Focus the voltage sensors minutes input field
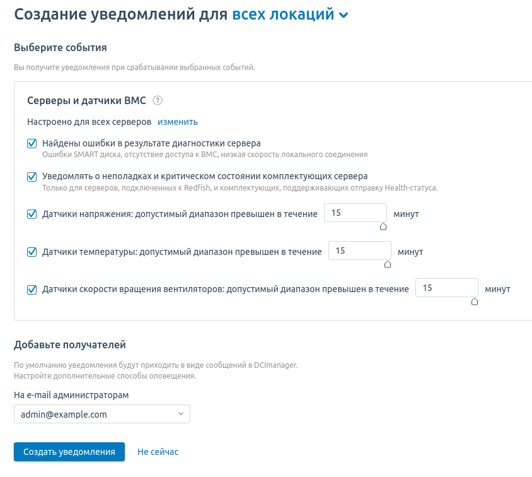This screenshot has height=477, width=532. [356, 213]
